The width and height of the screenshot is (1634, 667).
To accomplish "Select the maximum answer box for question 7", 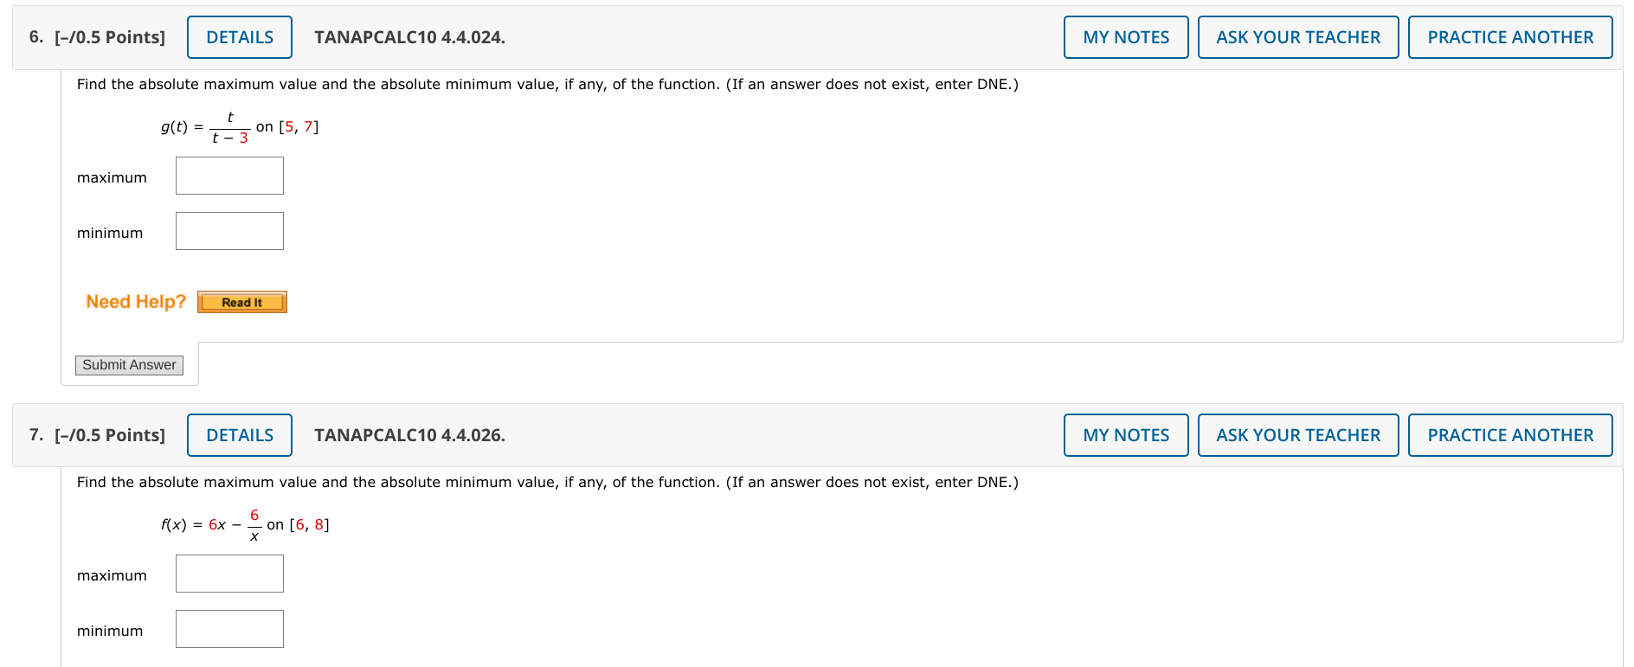I will (x=228, y=573).
